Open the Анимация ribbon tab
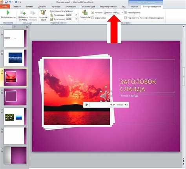 (71, 7)
